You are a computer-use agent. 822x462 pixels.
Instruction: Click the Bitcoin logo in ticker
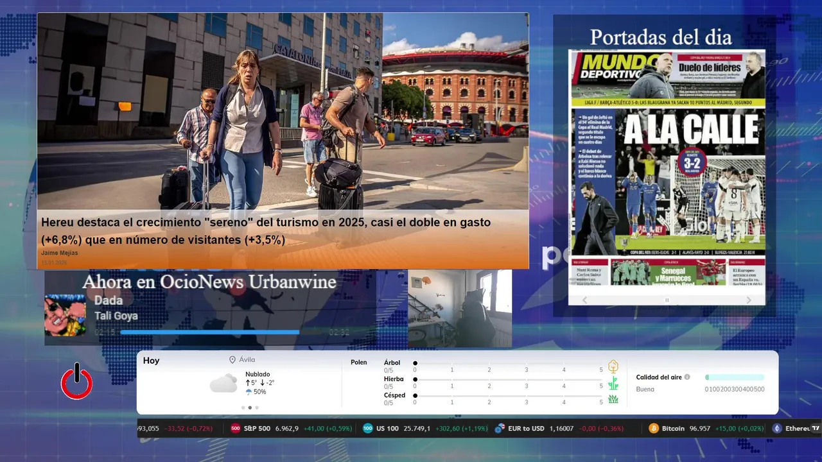[x=654, y=428]
